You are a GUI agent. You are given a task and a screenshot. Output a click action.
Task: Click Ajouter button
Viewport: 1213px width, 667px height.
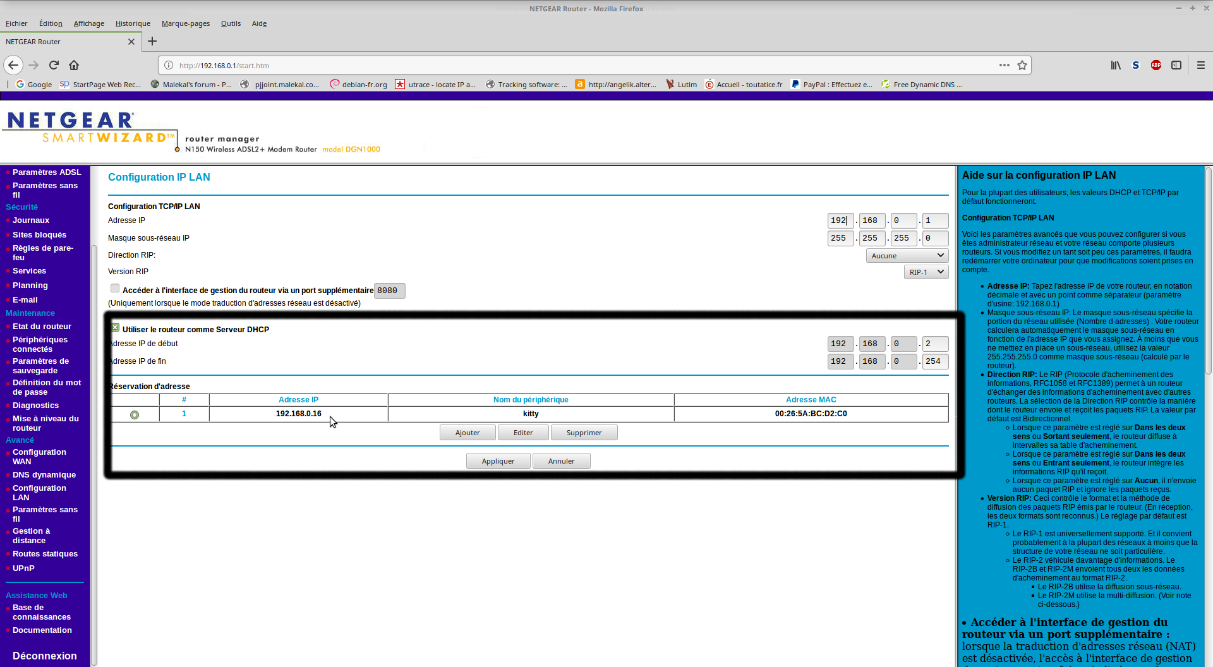point(468,433)
